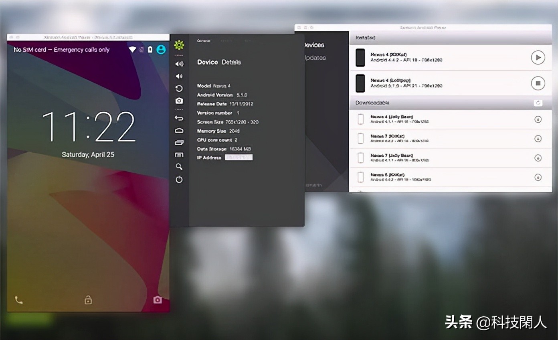Take a screenshot with the camera icon
This screenshot has width=558, height=340.
(179, 101)
